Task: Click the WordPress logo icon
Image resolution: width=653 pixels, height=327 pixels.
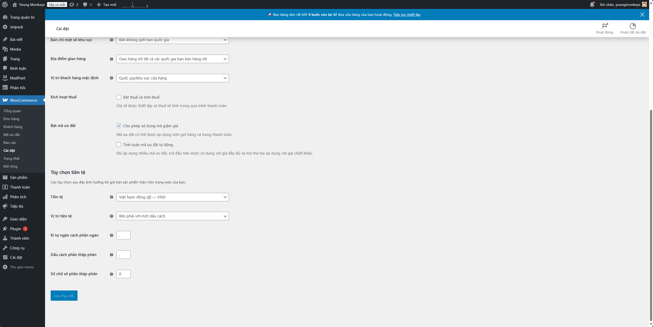Action: point(5,5)
